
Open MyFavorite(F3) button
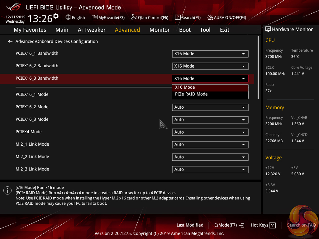(108, 17)
